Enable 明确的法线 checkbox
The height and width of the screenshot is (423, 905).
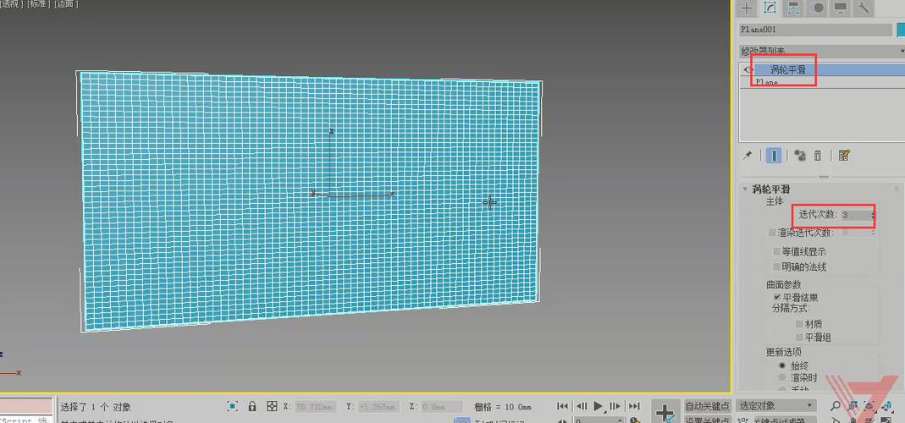pos(776,267)
